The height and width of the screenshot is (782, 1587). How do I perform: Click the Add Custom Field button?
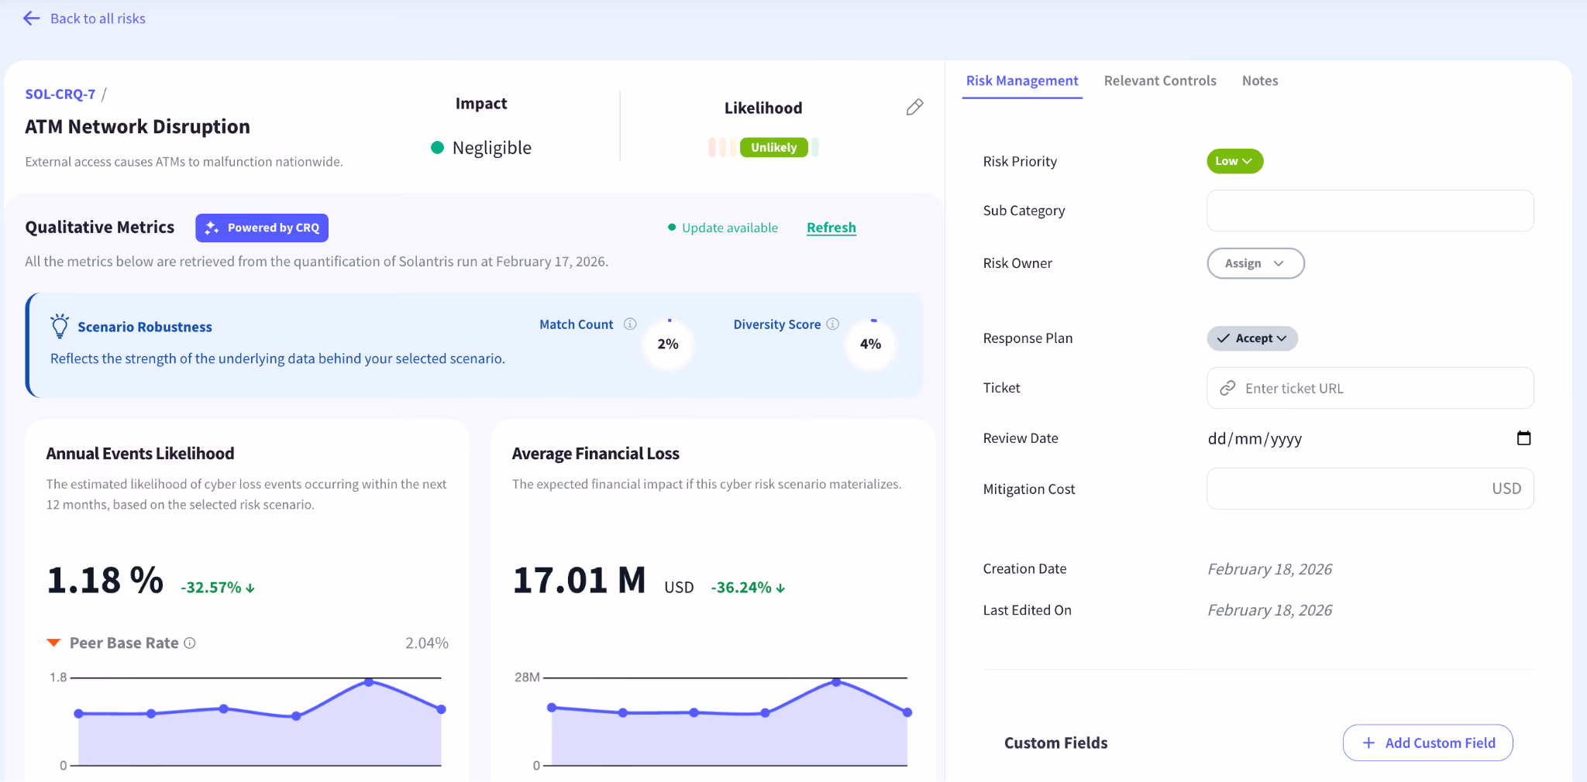point(1427,743)
